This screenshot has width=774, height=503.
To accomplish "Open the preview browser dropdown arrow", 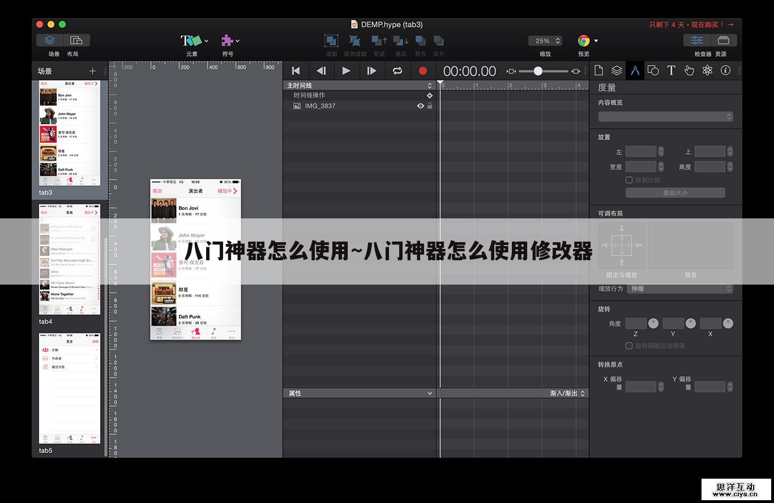I will pos(596,41).
